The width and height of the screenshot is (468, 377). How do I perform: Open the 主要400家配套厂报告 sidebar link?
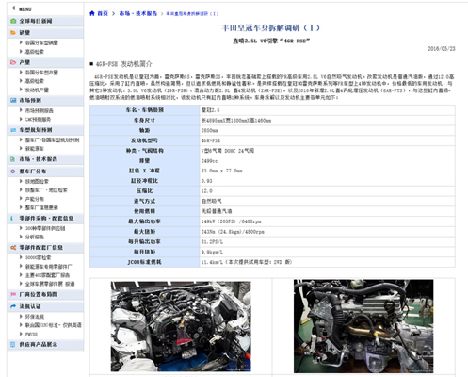47,275
